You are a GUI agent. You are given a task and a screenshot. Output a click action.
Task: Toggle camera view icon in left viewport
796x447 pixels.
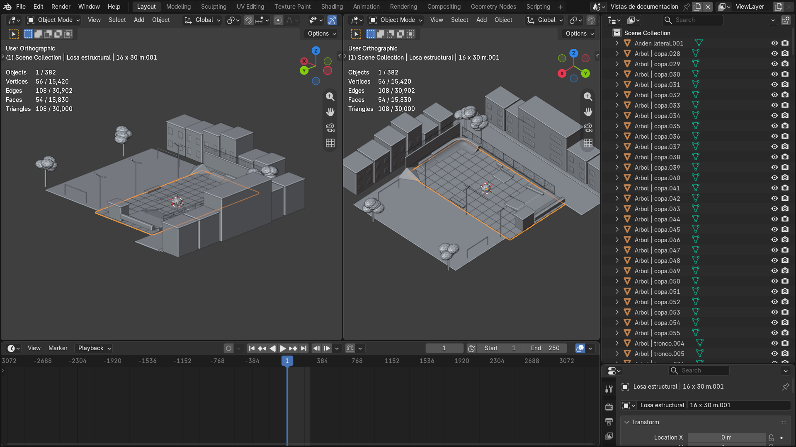pos(330,127)
